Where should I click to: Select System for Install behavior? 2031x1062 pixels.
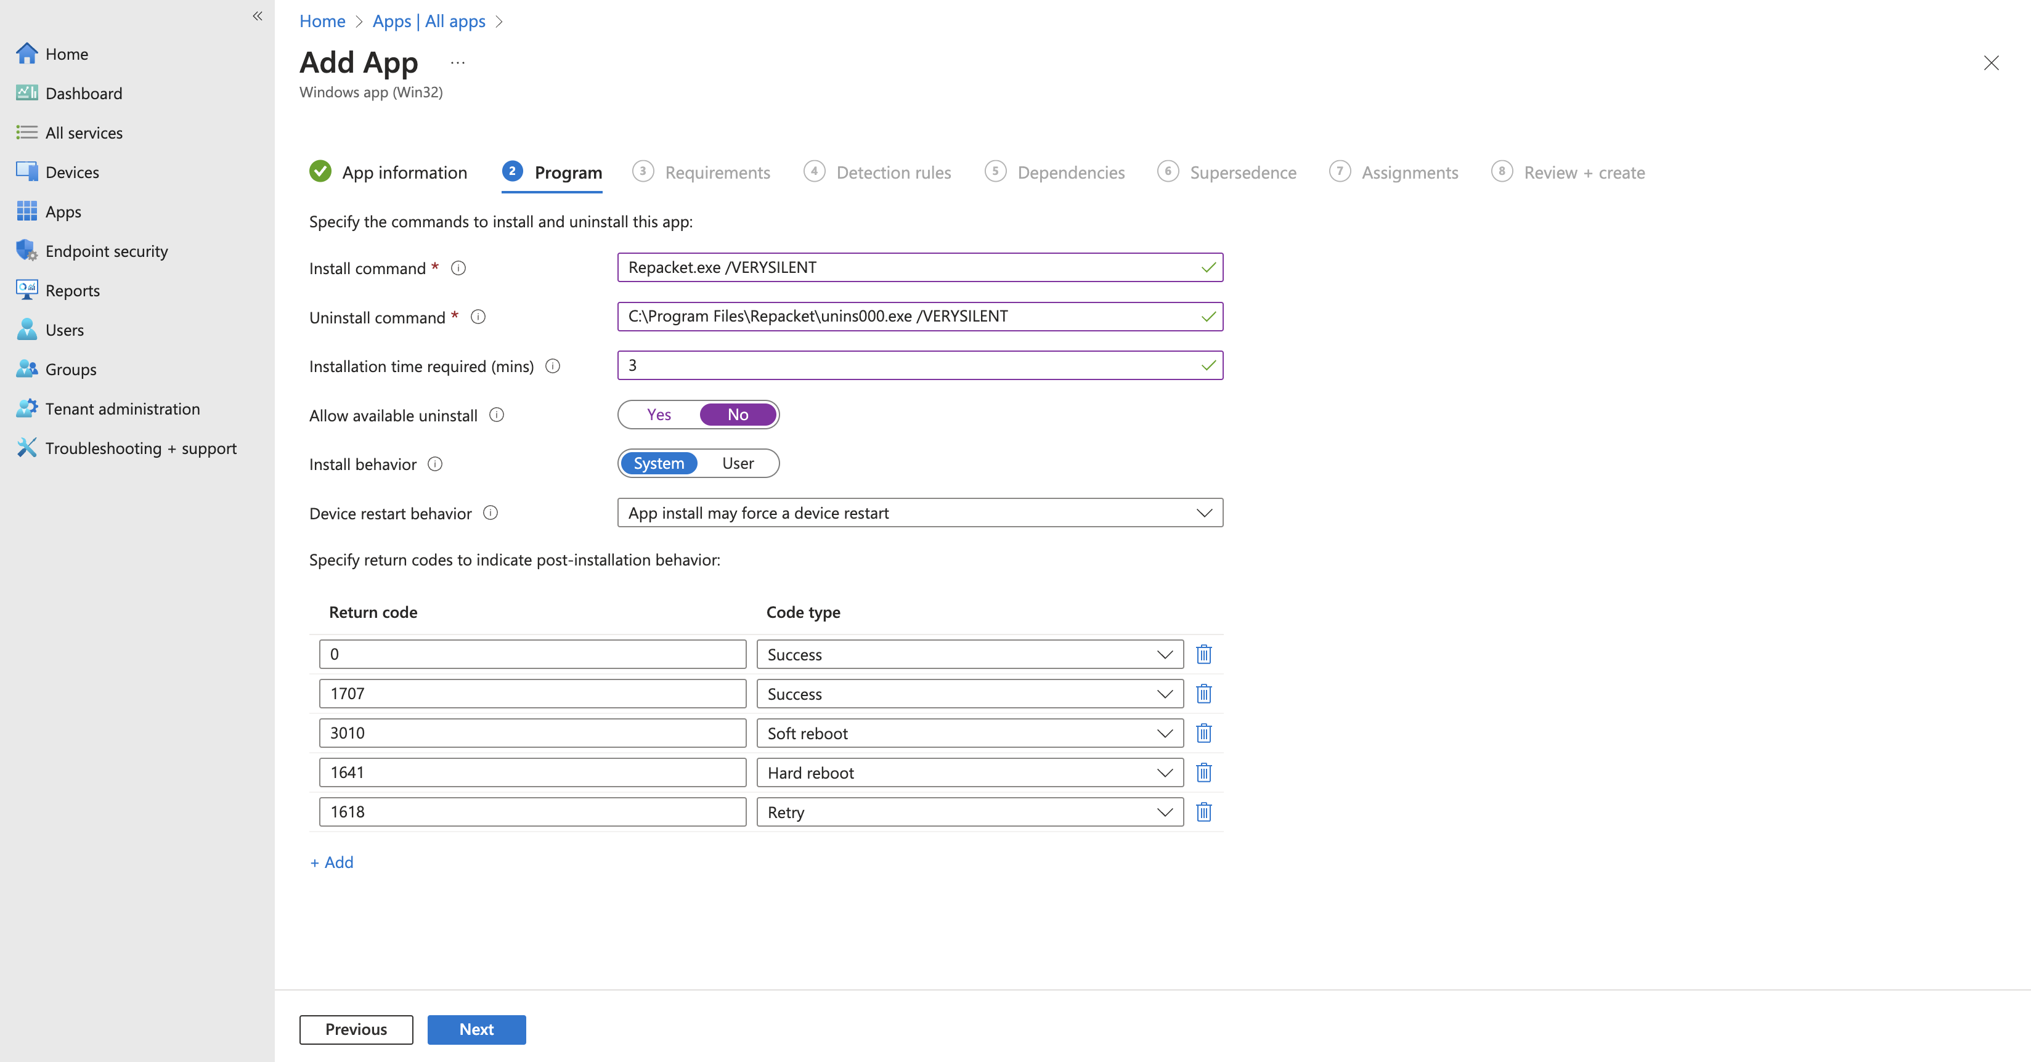point(658,464)
